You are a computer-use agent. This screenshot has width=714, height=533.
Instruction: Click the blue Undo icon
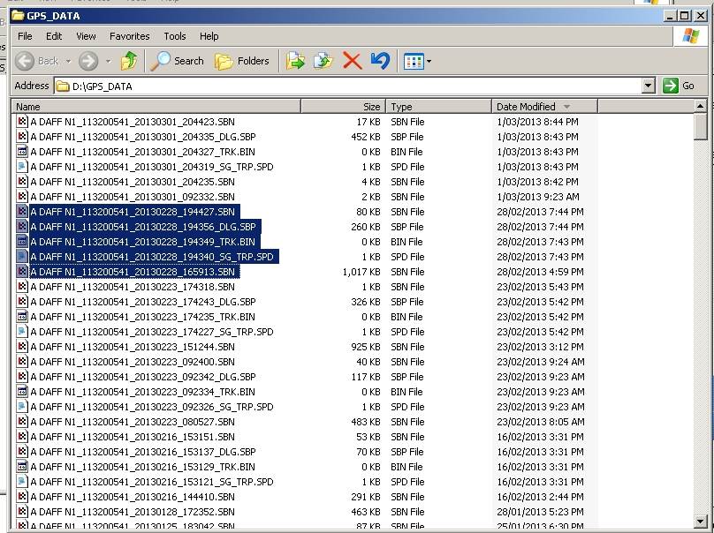pyautogui.click(x=380, y=61)
